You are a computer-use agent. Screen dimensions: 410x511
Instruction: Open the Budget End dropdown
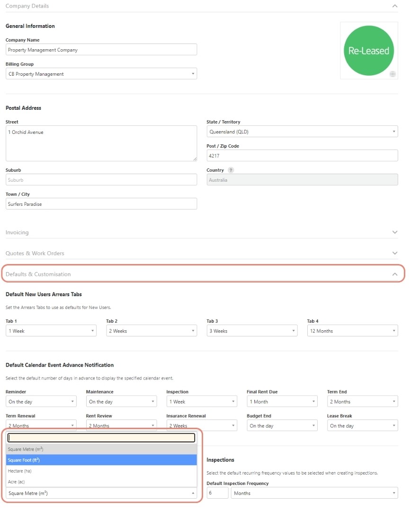[282, 425]
